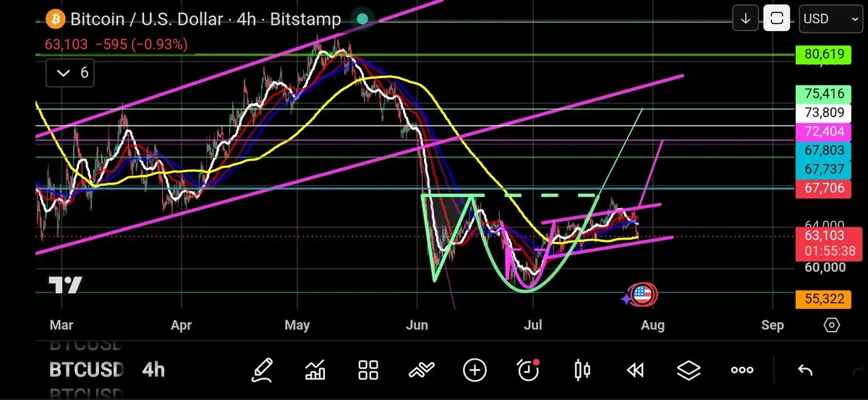Tap the undo arrow icon
This screenshot has width=868, height=400.
click(x=804, y=370)
